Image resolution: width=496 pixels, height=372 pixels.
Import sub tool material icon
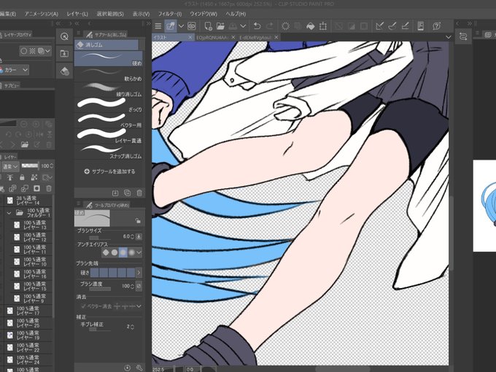[x=115, y=193]
